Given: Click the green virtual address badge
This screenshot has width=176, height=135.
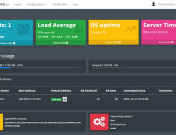Looking at the screenshot, I should pos(56,99).
